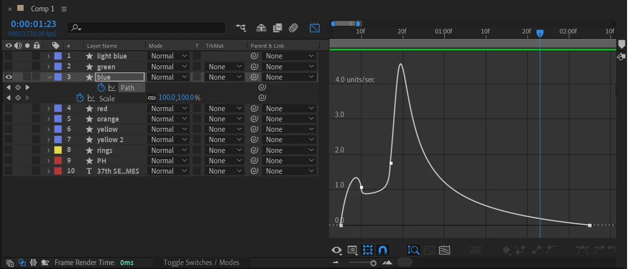Image resolution: width=628 pixels, height=269 pixels.
Task: Include Scale in the graph editor set
Action: pyautogui.click(x=91, y=98)
